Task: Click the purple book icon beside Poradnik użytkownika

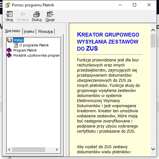Action: coord(9,55)
